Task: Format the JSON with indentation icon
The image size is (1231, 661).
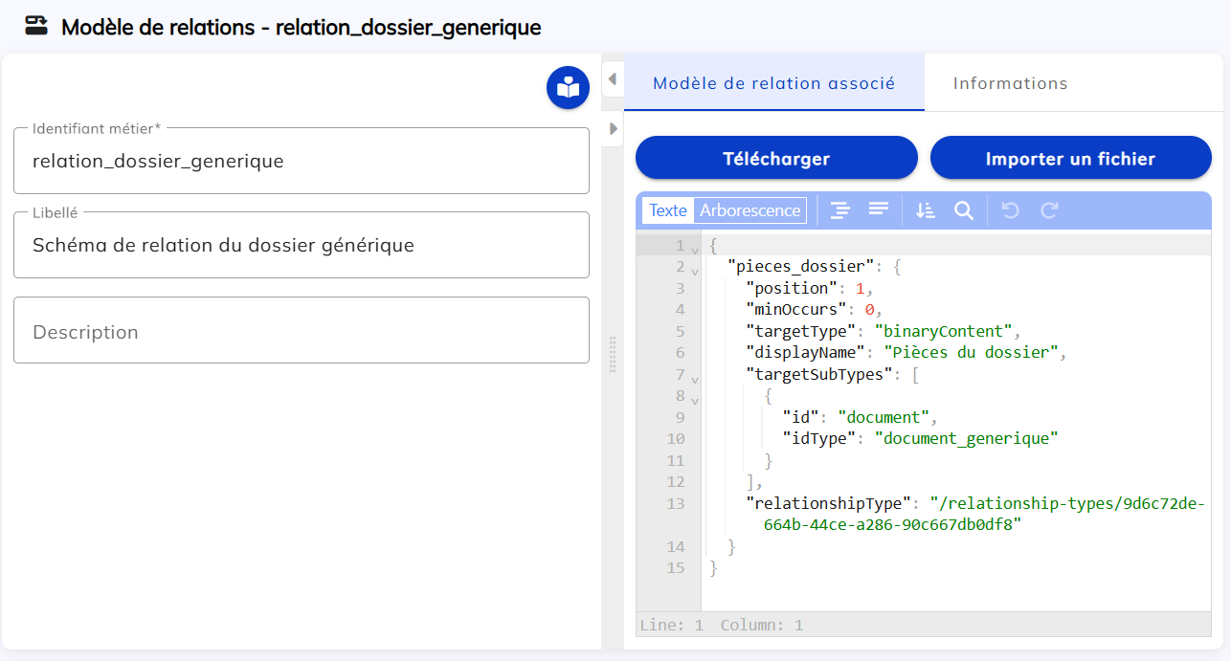Action: pyautogui.click(x=839, y=210)
